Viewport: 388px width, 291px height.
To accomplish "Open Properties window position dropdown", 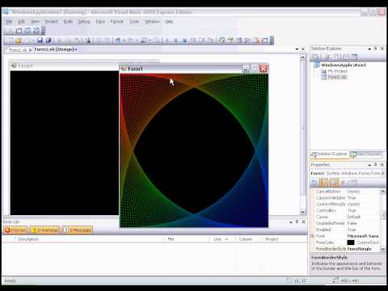I will pos(369,165).
